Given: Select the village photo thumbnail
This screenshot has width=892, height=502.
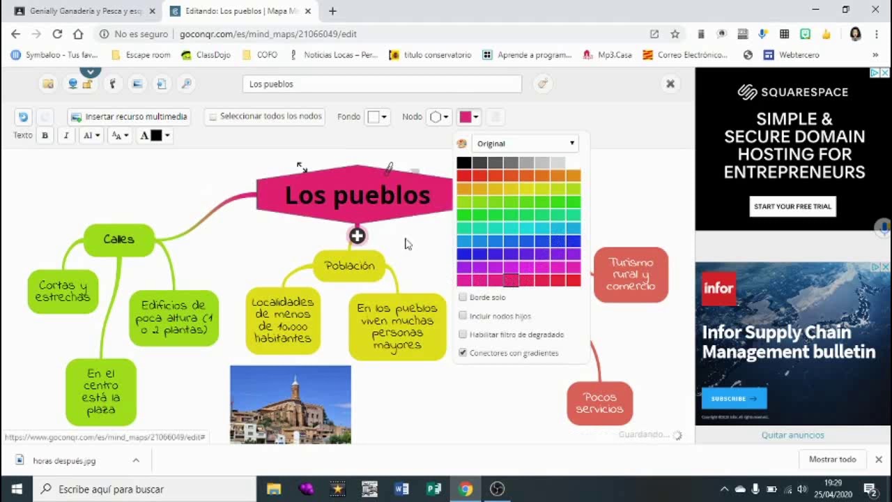Looking at the screenshot, I should pos(291,404).
